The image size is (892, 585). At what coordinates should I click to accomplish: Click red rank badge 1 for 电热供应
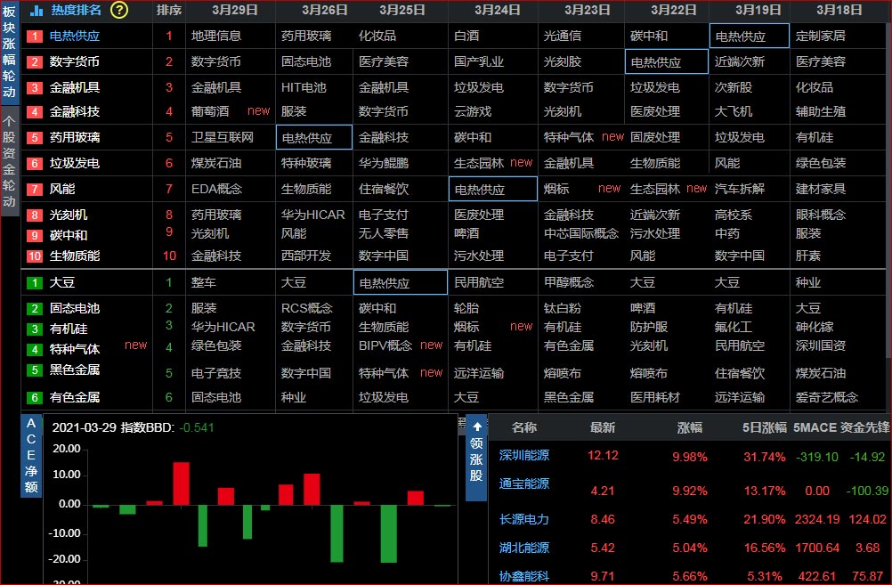point(34,37)
